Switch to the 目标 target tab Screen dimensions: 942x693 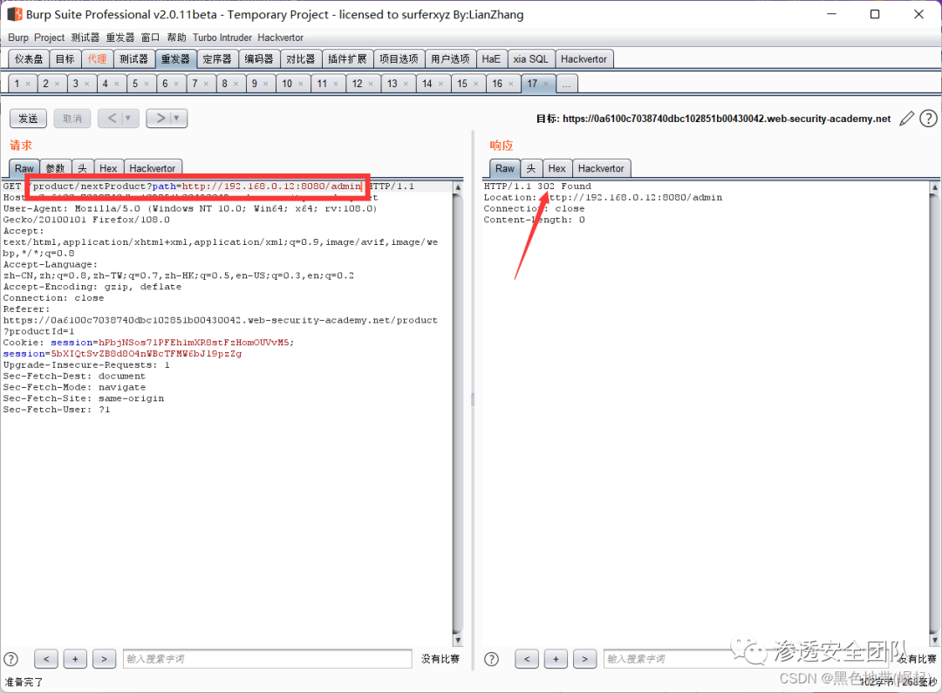pyautogui.click(x=65, y=59)
